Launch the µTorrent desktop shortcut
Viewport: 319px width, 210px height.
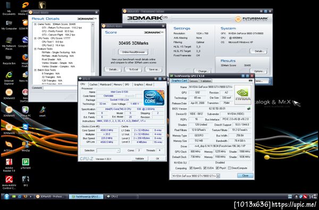pos(26,163)
